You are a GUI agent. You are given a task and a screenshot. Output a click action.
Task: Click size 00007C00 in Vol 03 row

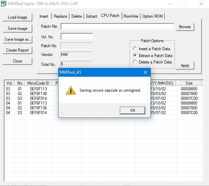click(189, 98)
